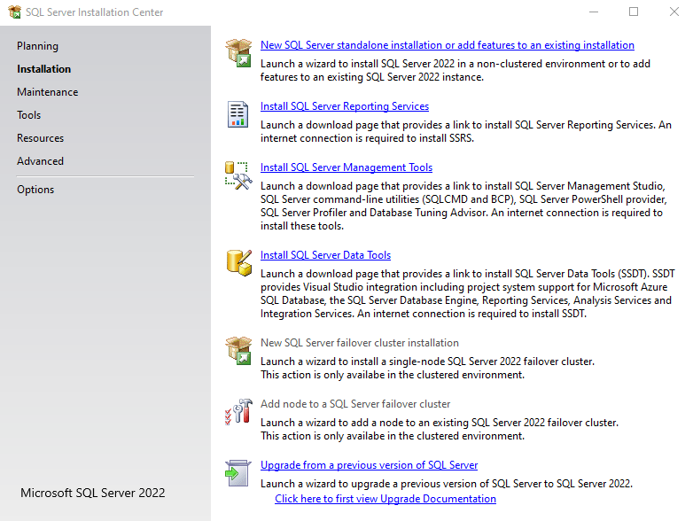Click the upgrade green arrow icon
Viewport: 693px width, 521px height.
point(238,472)
